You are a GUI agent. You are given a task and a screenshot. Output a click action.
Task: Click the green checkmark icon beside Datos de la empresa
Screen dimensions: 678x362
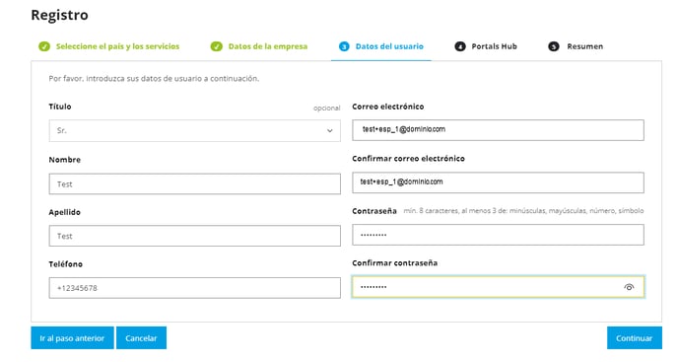tap(216, 46)
